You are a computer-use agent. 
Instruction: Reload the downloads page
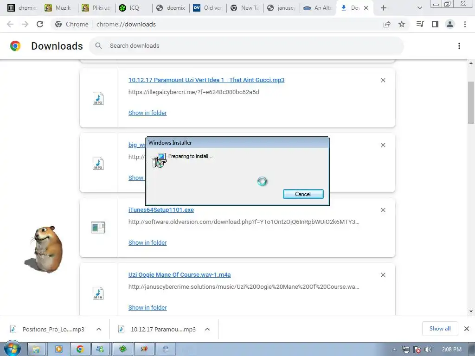pos(40,24)
